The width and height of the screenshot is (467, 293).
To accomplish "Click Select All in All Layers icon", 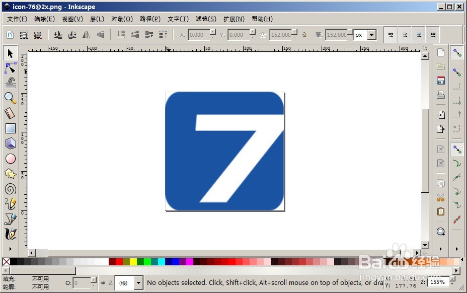I will [x=24, y=35].
